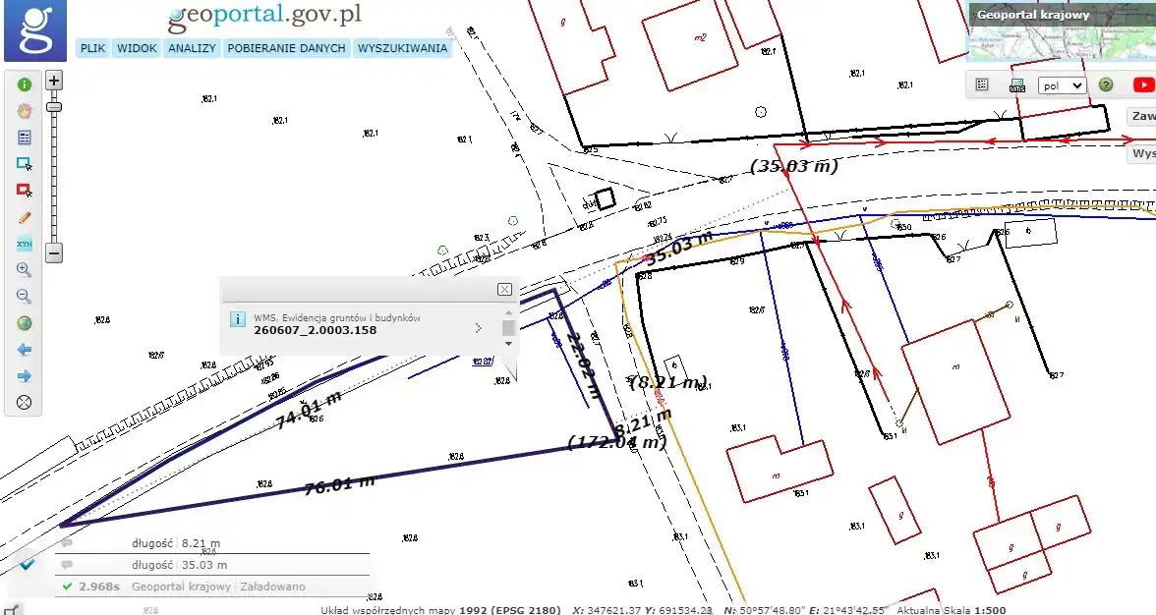Expand the parcel 260607_2.0003.158 details arrow
The image size is (1156, 615).
point(479,328)
